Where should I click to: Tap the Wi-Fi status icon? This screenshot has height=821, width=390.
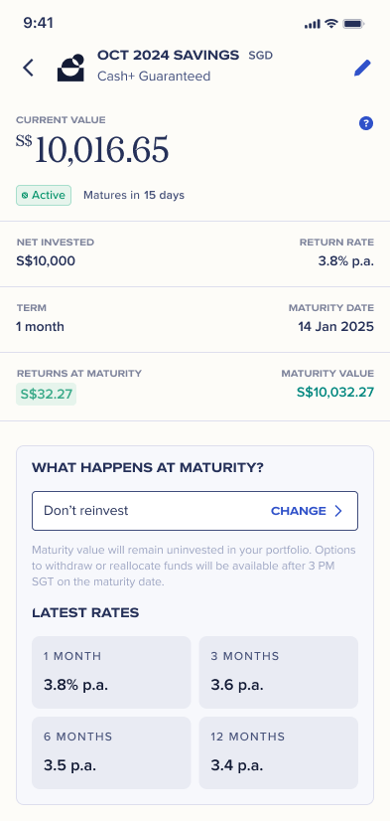[x=330, y=24]
